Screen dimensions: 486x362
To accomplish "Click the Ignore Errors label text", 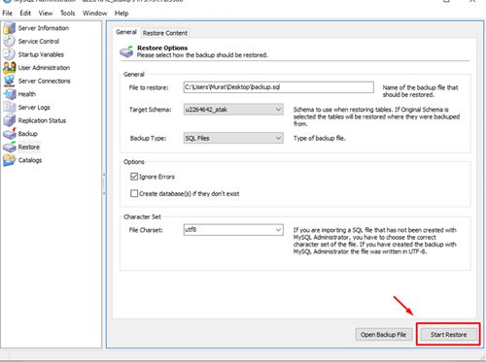I will click(156, 177).
